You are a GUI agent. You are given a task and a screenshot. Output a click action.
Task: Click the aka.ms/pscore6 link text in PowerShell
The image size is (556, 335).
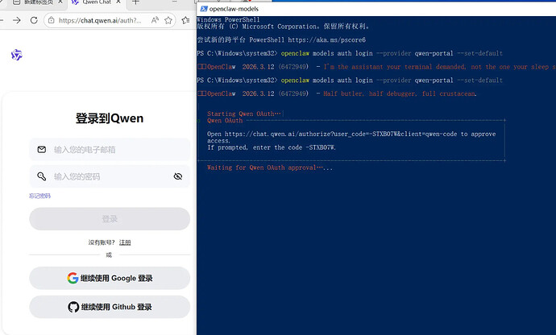[326, 40]
